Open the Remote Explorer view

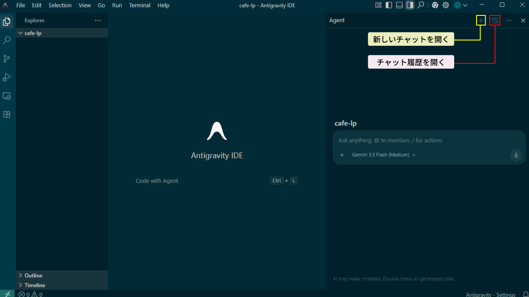coord(7,95)
